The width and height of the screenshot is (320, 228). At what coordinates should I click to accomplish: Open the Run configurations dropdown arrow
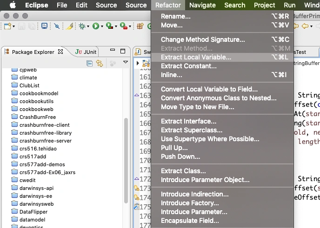coord(102,26)
